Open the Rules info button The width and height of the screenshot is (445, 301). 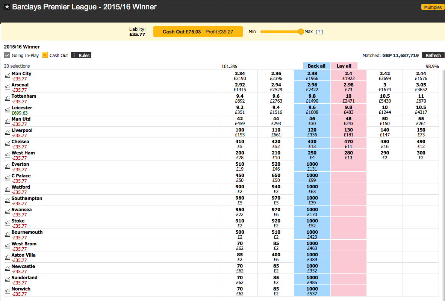(x=81, y=55)
